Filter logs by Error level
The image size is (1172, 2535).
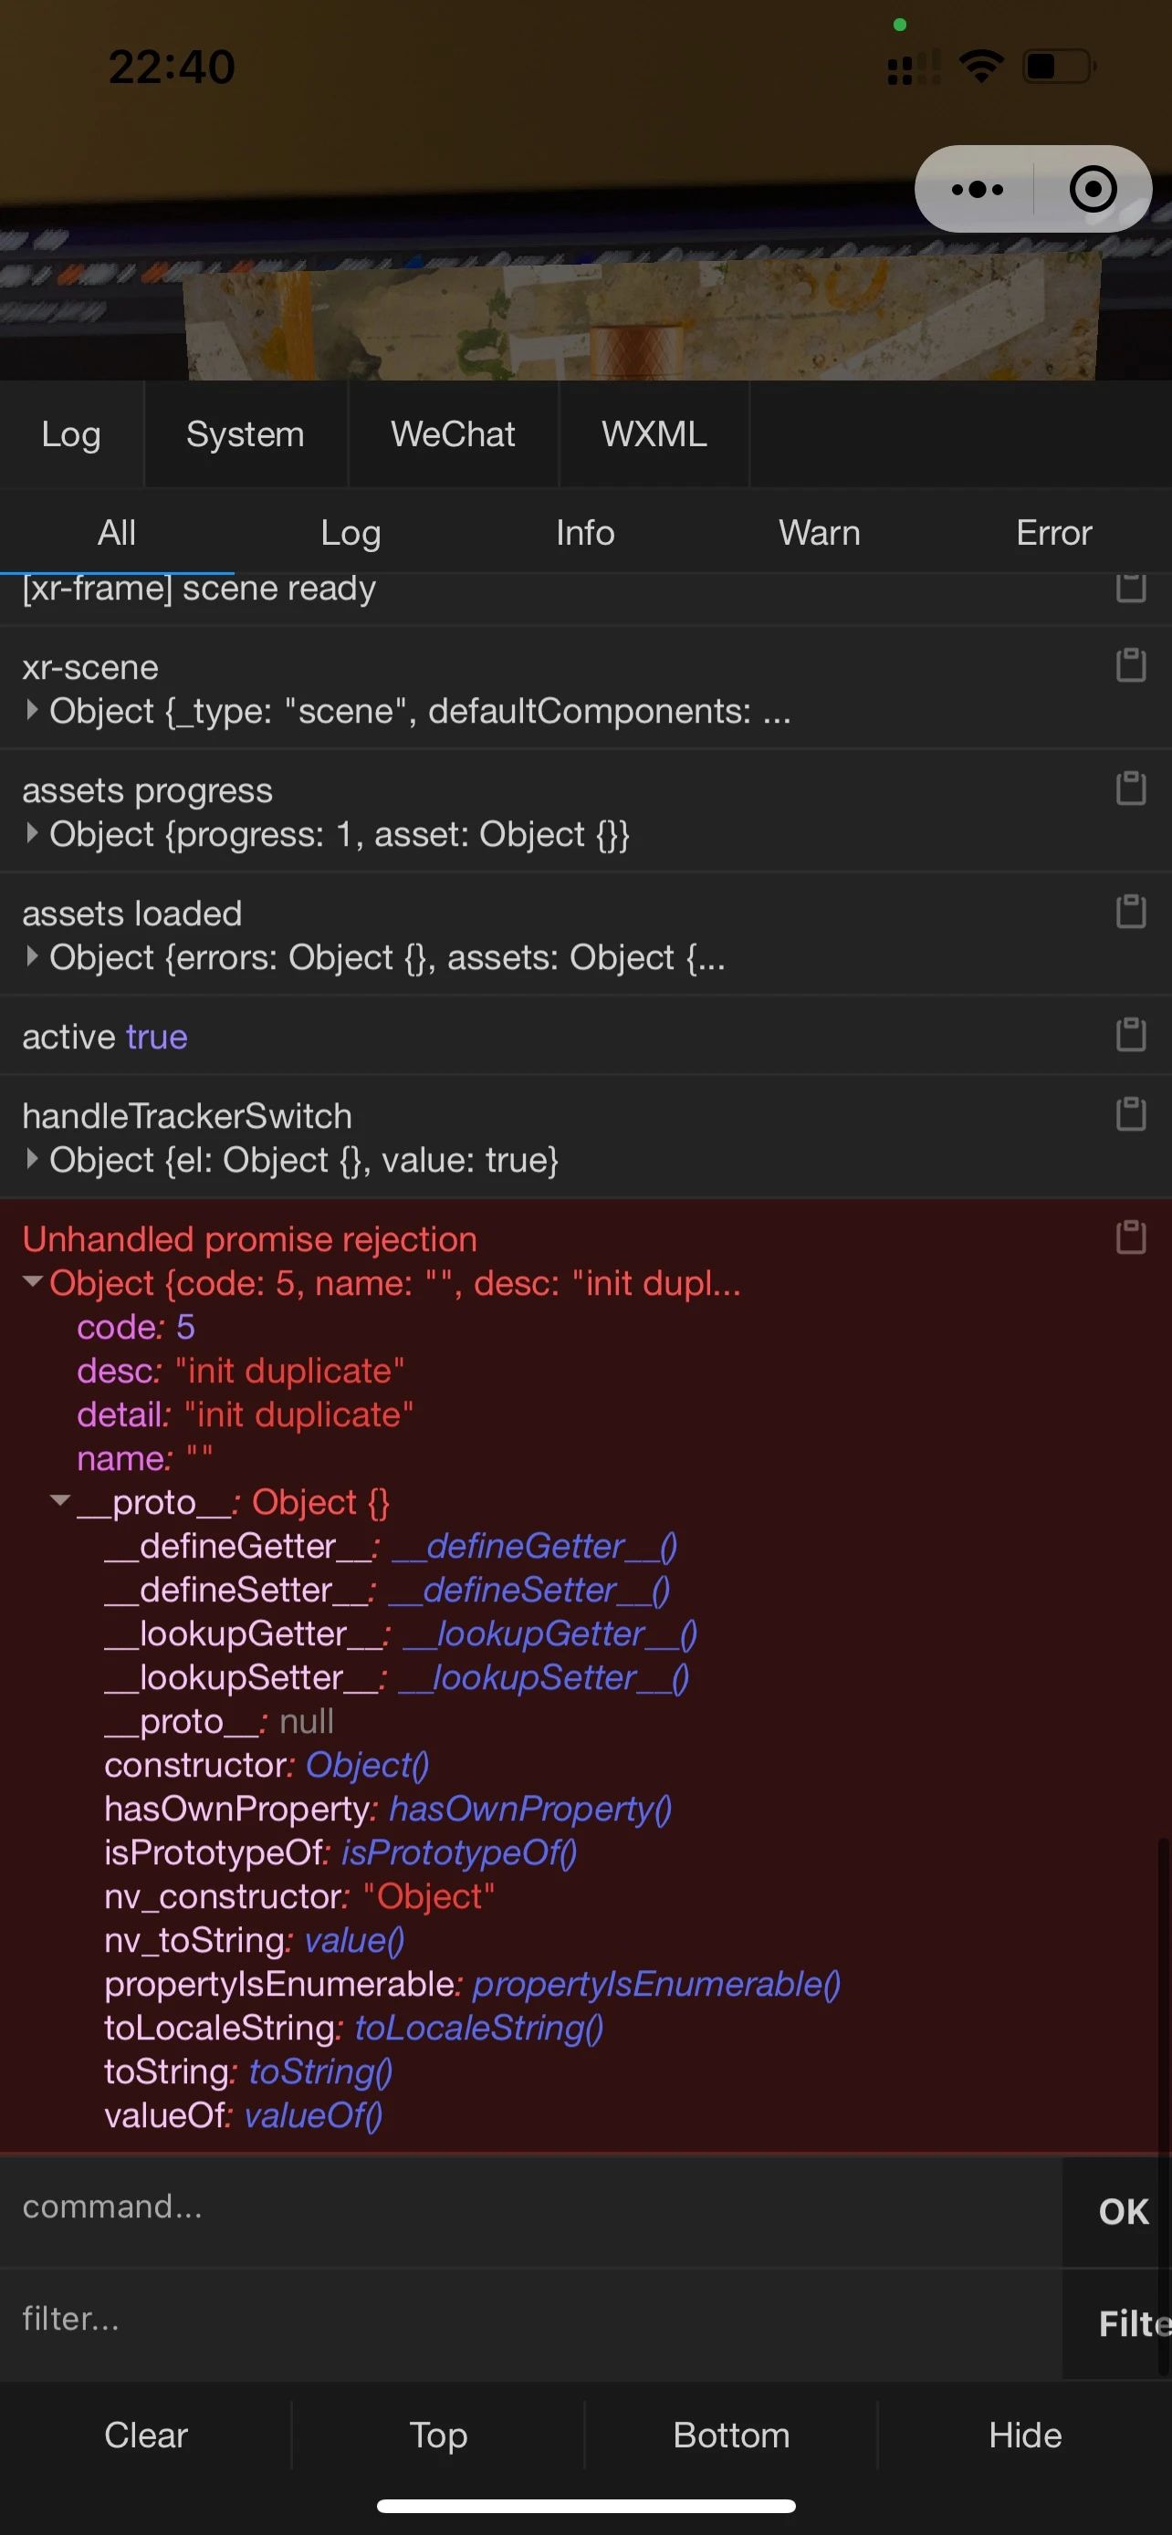pyautogui.click(x=1053, y=532)
